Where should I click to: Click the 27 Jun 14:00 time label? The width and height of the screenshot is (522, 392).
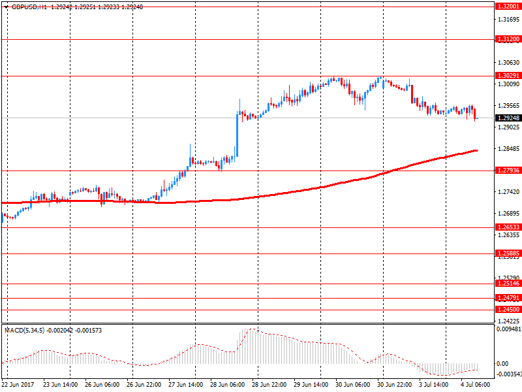[185, 385]
